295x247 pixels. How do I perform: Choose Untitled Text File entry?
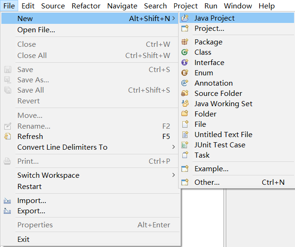coord(237,135)
